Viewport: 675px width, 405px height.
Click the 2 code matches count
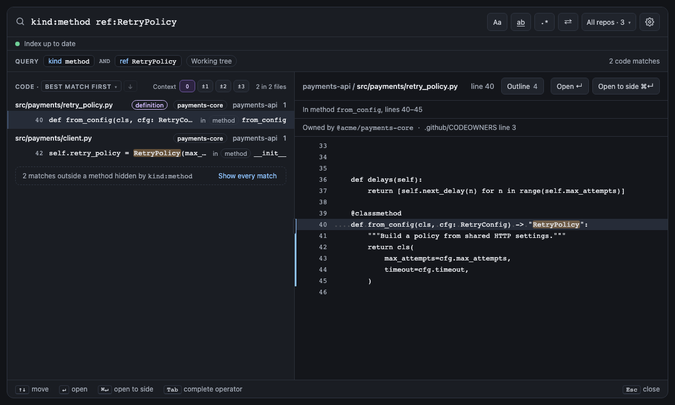634,61
